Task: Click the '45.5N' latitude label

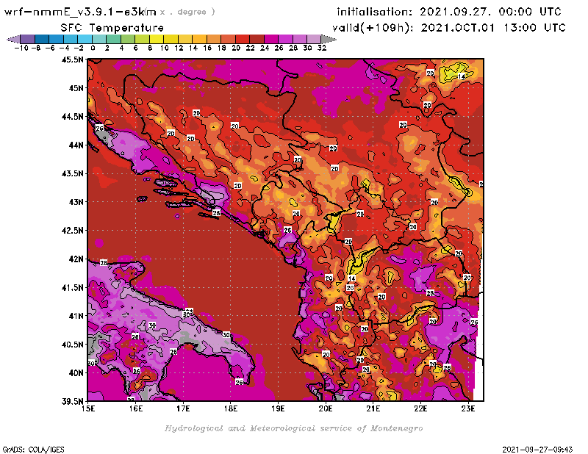Action: coord(72,60)
